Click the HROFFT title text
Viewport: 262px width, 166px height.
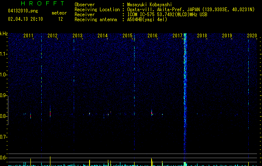[x=43, y=3]
